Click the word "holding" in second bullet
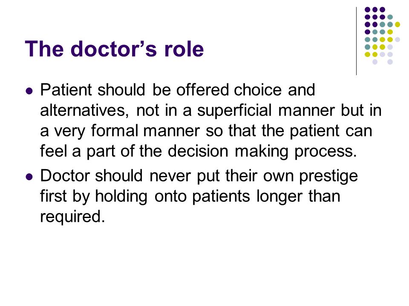Image resolution: width=409 pixels, height=306 pixels. pos(121,197)
